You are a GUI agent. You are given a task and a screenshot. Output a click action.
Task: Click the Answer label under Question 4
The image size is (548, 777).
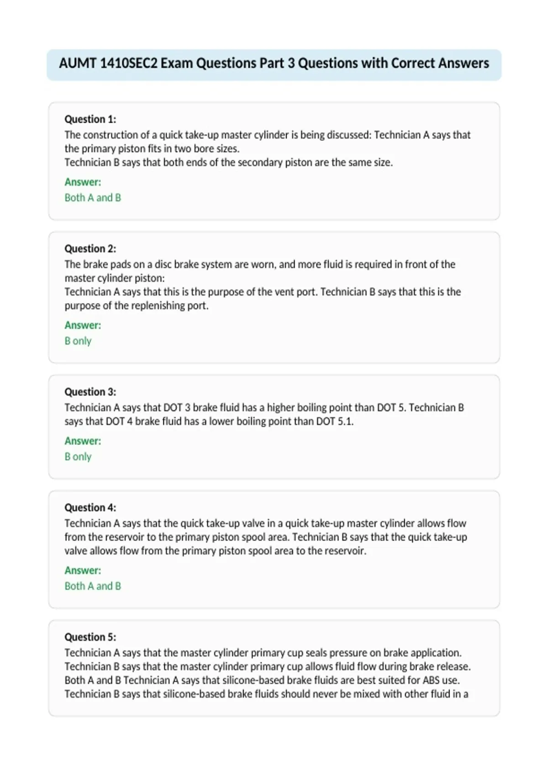tap(83, 570)
